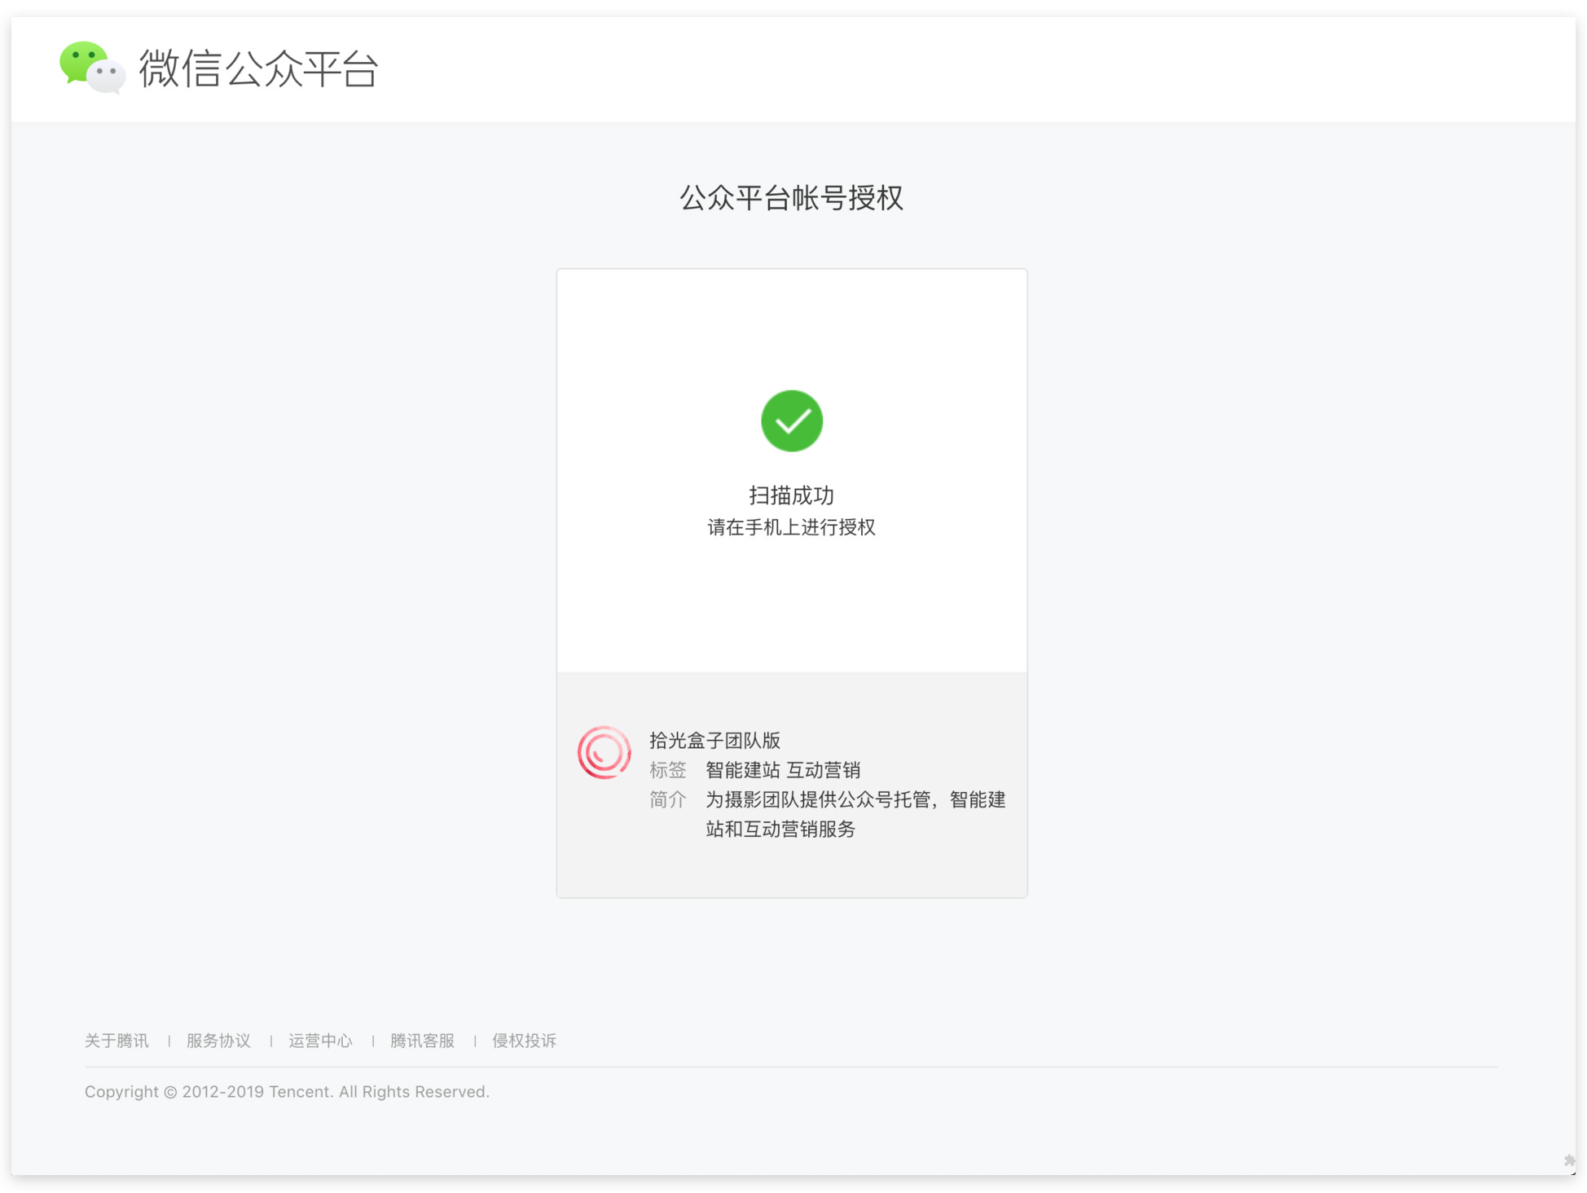This screenshot has height=1193, width=1587.
Task: Click the 微信公众平台 header title
Action: [258, 68]
